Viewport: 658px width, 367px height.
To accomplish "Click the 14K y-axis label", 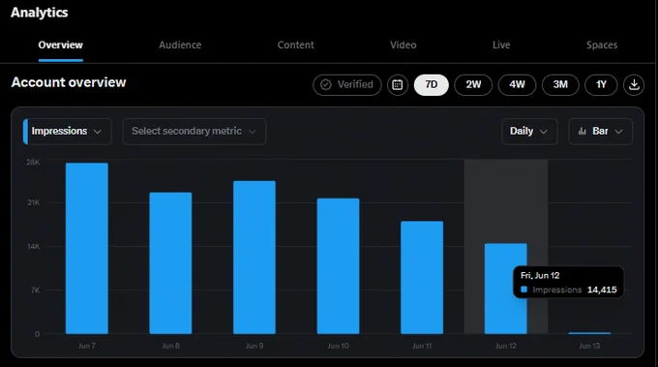I will pyautogui.click(x=34, y=247).
